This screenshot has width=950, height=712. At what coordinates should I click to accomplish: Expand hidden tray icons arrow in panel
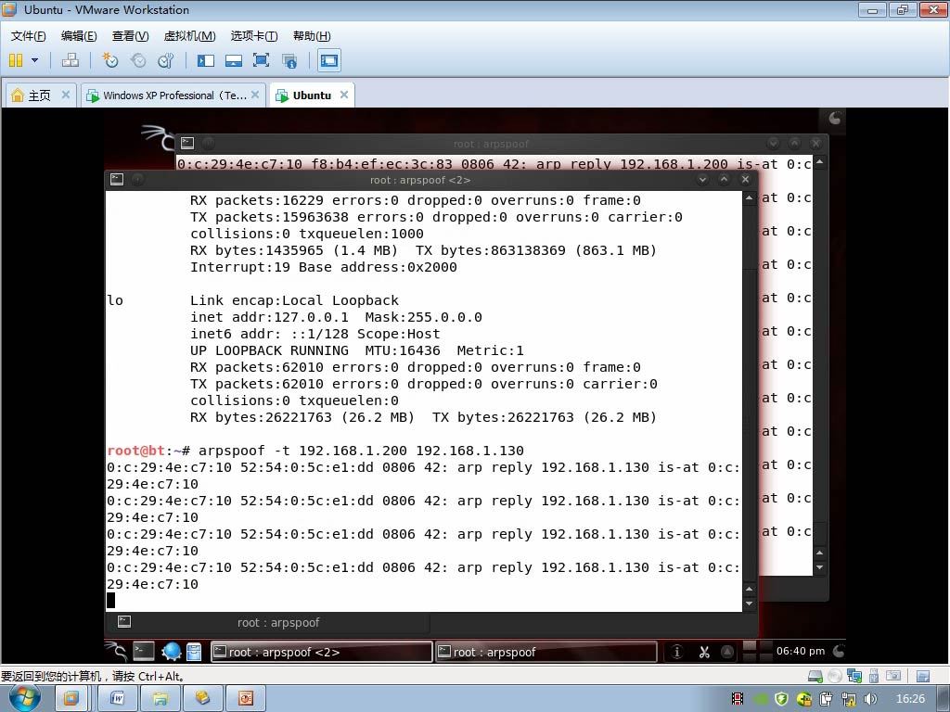coord(727,652)
